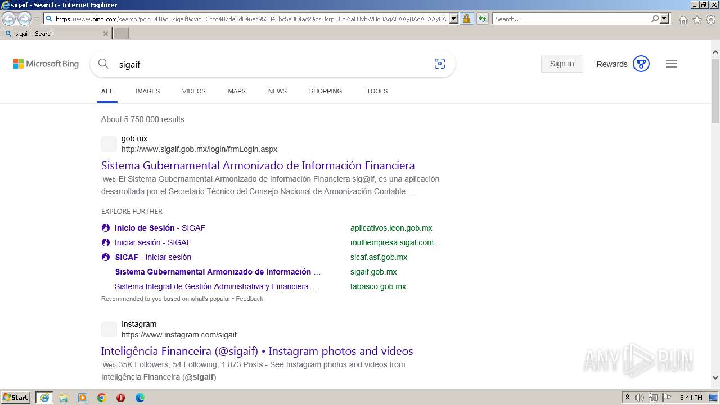Switch to the MAPS tab
Image resolution: width=720 pixels, height=405 pixels.
(237, 91)
